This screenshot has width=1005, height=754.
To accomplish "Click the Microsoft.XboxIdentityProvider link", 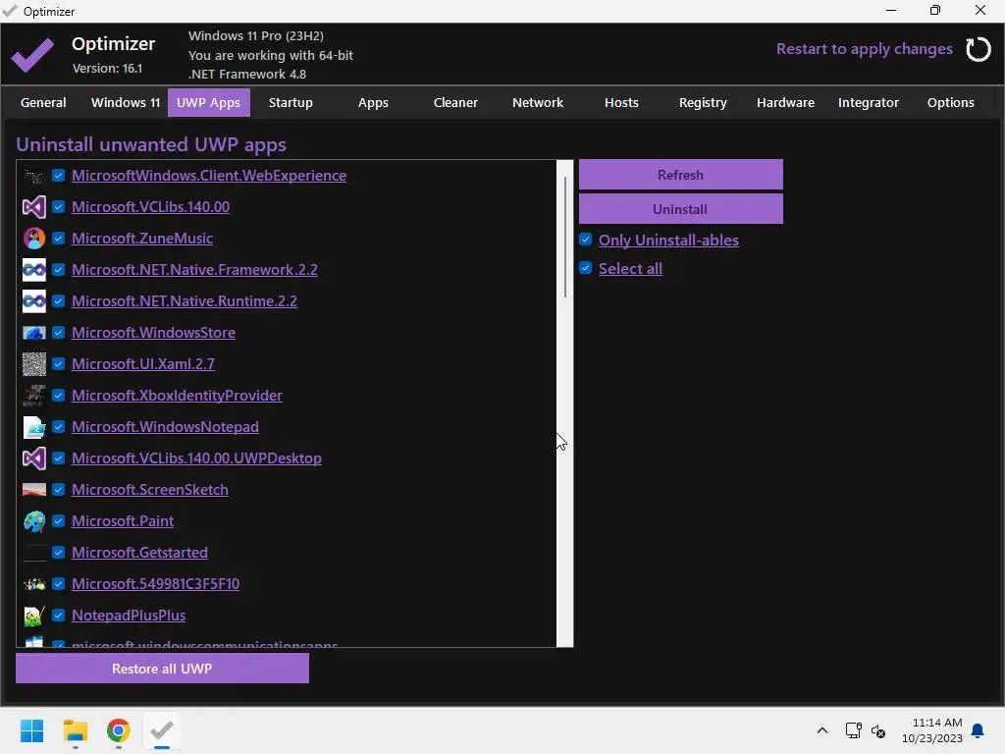I will [x=177, y=396].
